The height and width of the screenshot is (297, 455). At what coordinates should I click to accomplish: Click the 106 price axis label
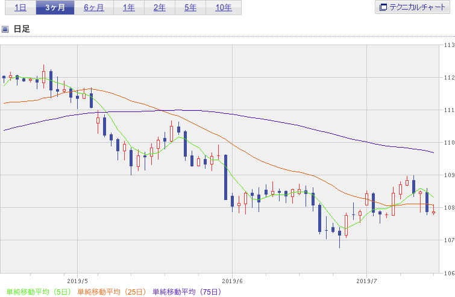(449, 273)
